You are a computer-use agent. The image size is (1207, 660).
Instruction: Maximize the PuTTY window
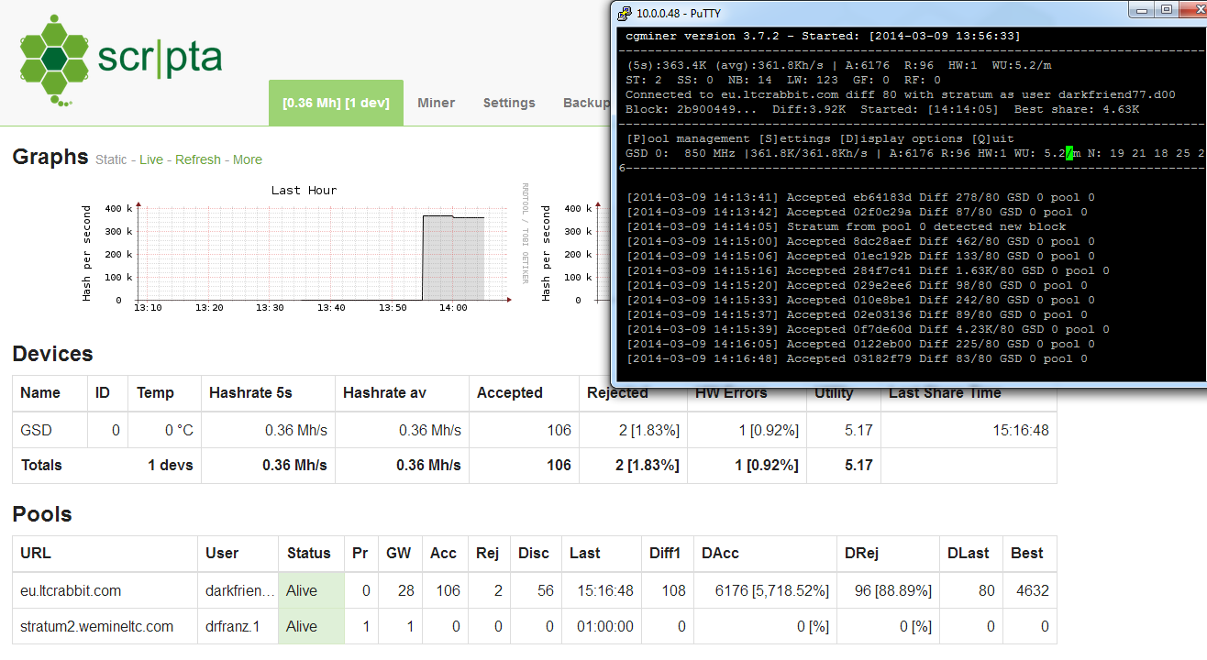pyautogui.click(x=1166, y=10)
